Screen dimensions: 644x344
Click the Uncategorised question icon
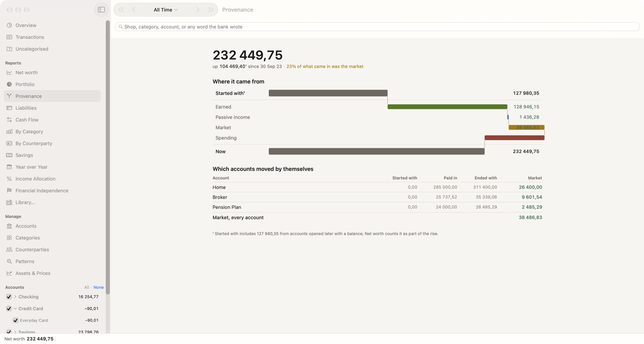point(9,49)
